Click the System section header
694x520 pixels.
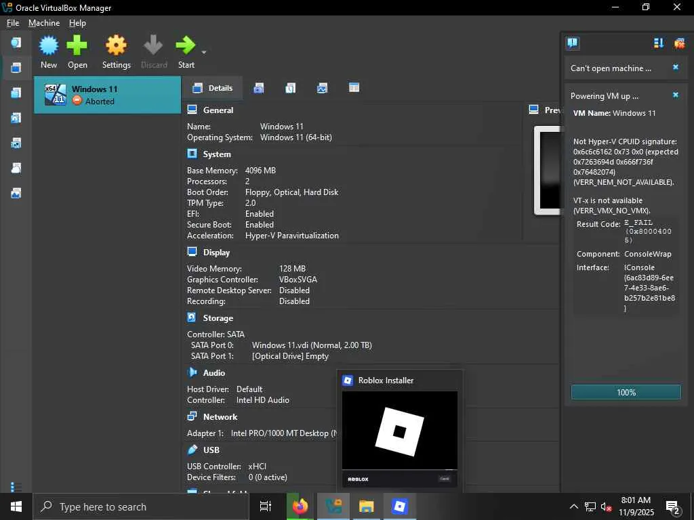(216, 154)
